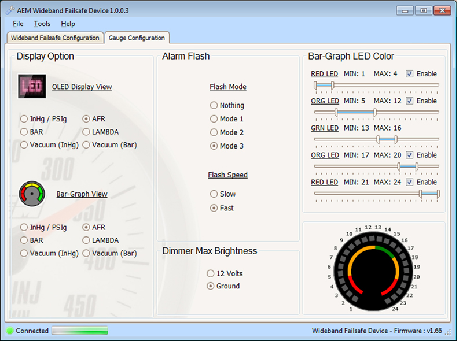Set Flash Speed to Slow
The image size is (463, 341).
click(214, 194)
